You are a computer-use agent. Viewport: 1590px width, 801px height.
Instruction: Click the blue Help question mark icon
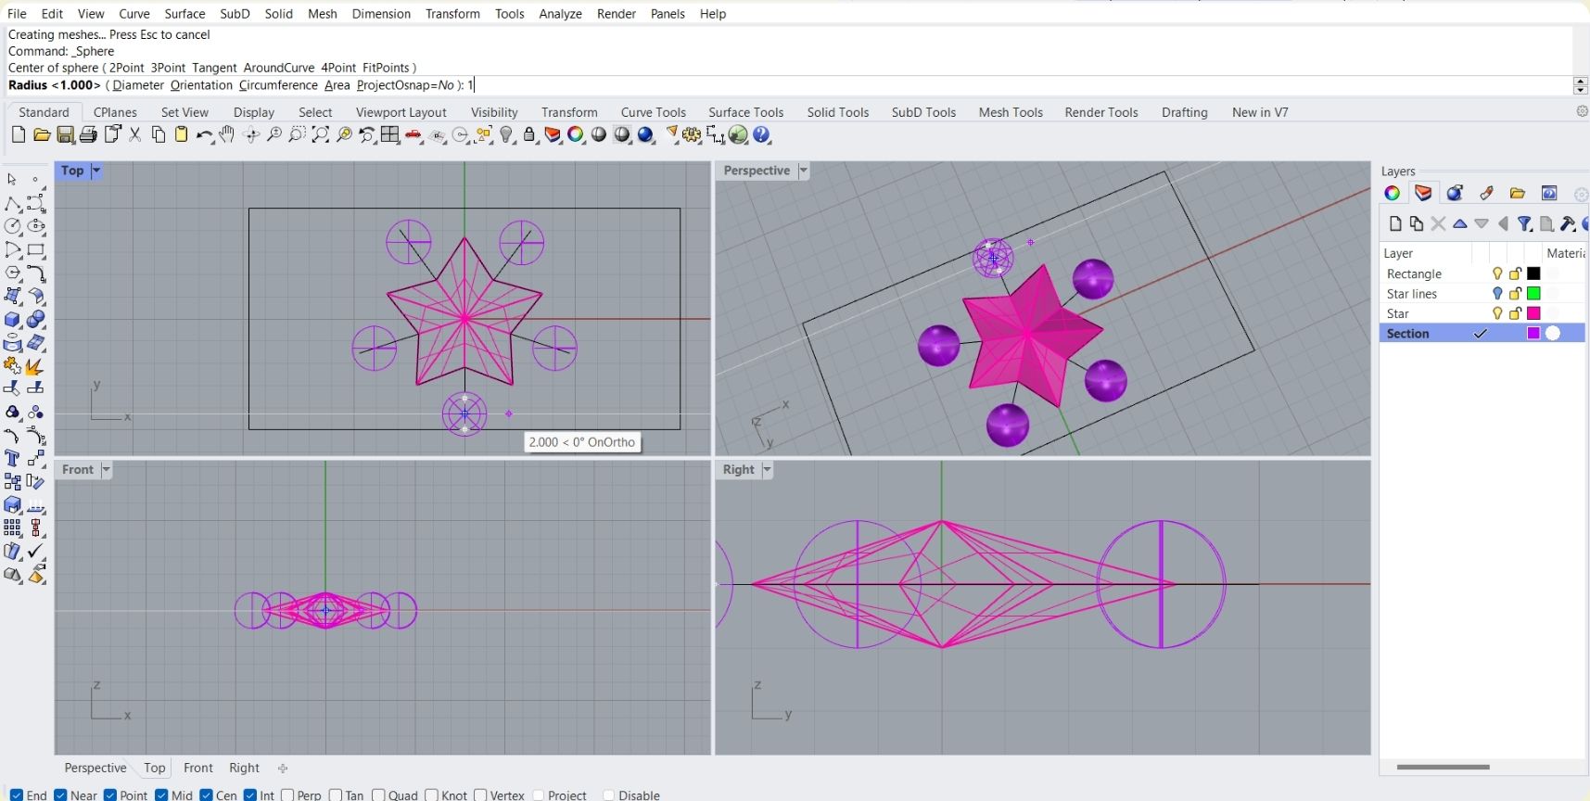pos(762,135)
